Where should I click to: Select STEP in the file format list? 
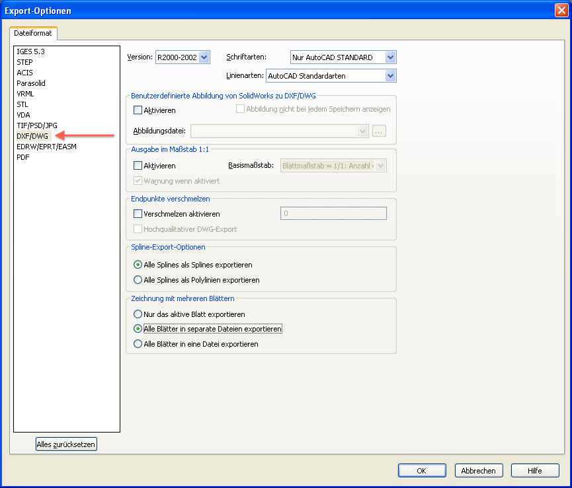(24, 62)
